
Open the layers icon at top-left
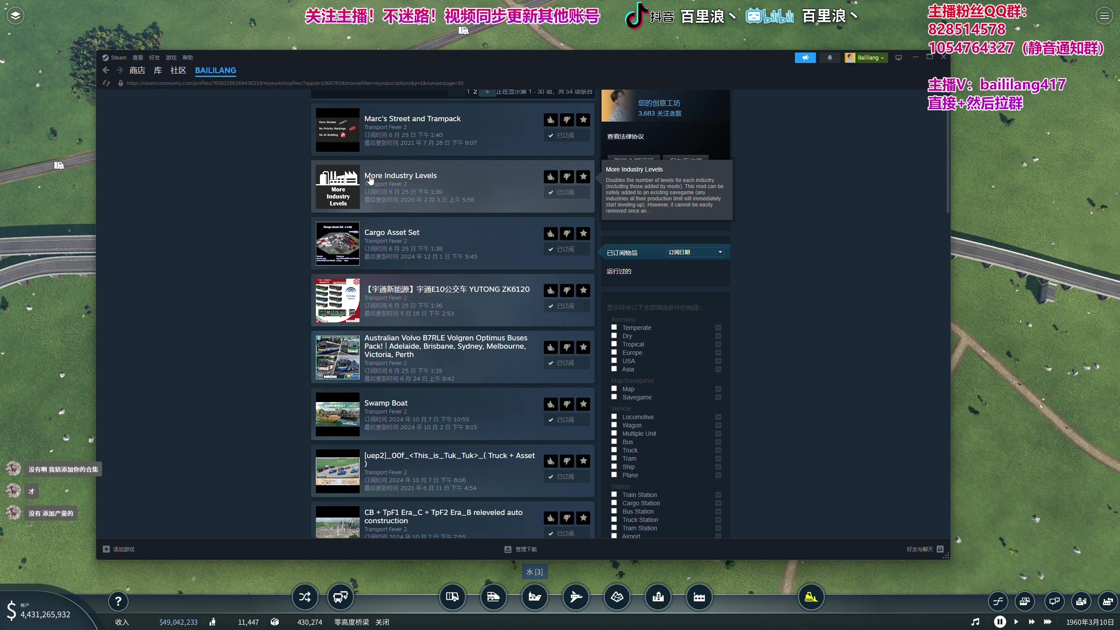(15, 16)
